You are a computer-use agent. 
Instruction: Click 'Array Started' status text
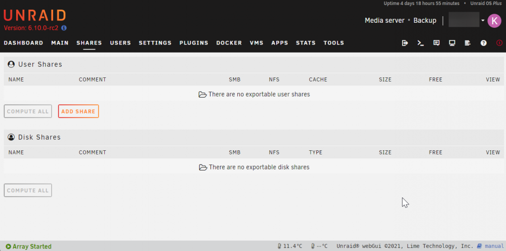(x=32, y=246)
